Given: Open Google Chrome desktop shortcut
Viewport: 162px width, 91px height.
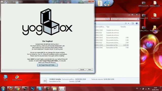Looking at the screenshot, I should click(x=17, y=78).
